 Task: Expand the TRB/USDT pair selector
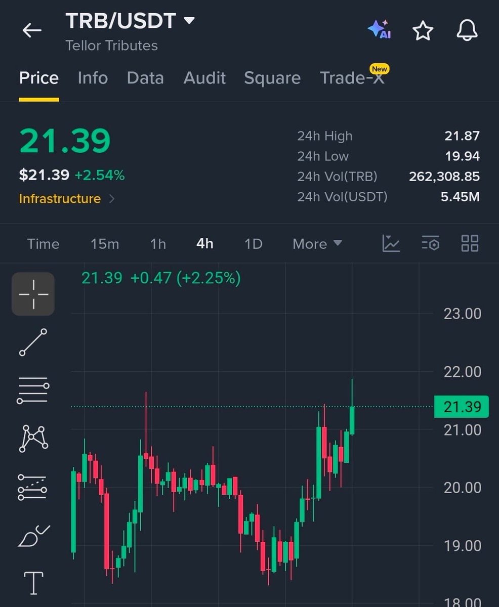pos(189,21)
